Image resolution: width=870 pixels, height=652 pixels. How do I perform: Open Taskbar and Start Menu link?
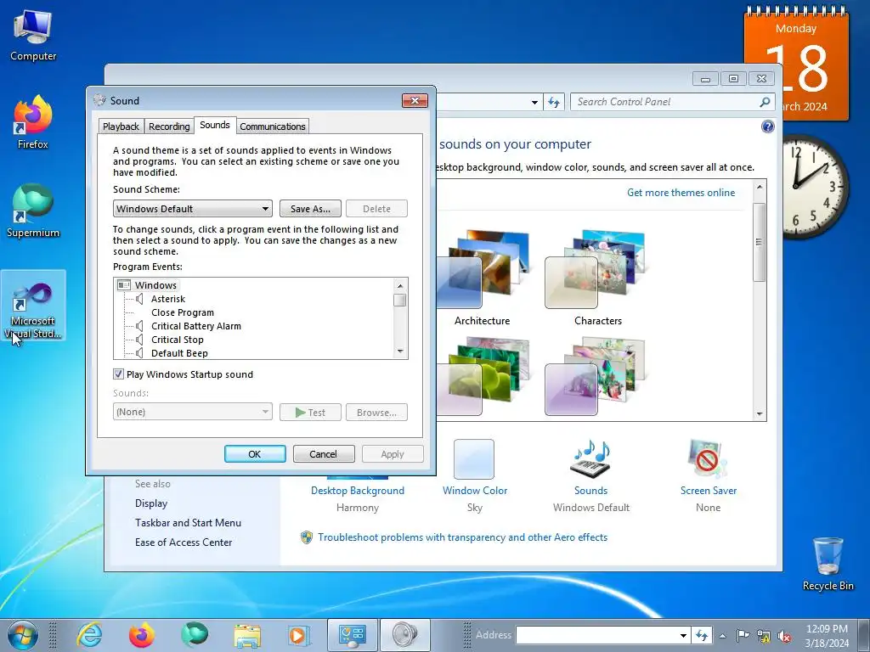pyautogui.click(x=188, y=522)
